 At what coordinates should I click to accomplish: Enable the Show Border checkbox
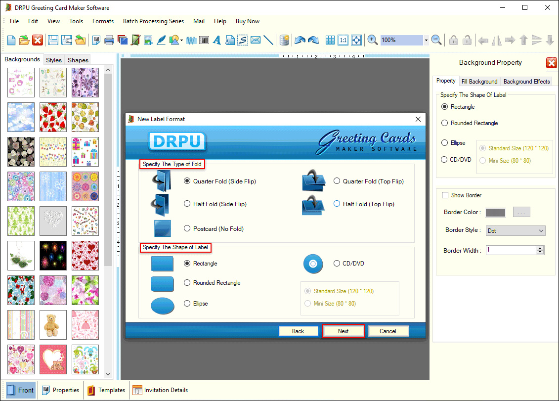pyautogui.click(x=445, y=195)
